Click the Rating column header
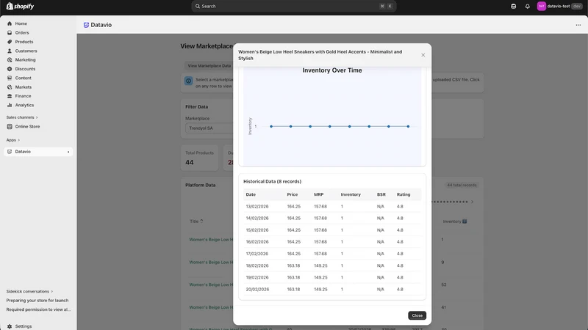Screen dimensions: 588x330 [404, 194]
